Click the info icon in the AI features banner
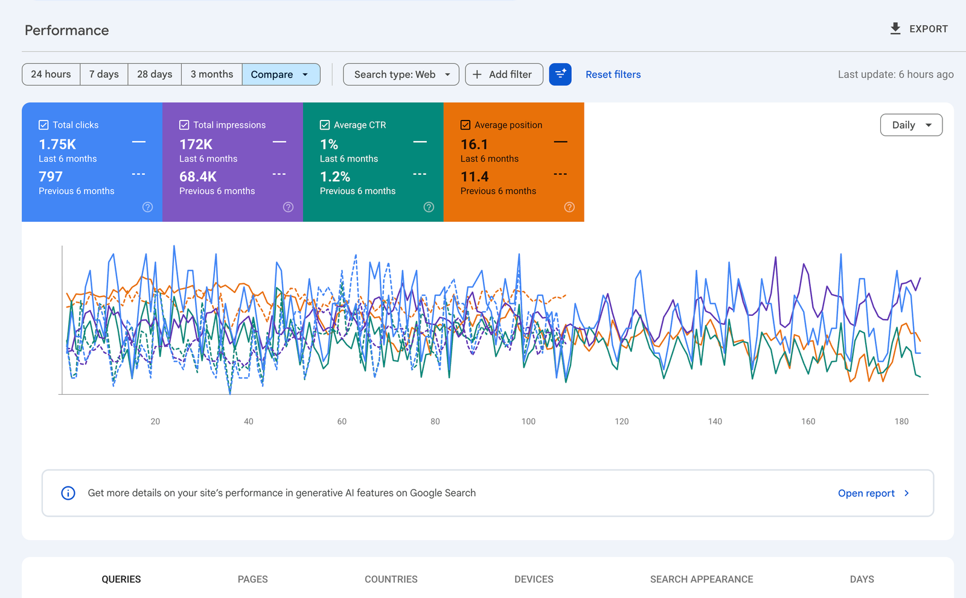This screenshot has width=966, height=598. point(68,493)
